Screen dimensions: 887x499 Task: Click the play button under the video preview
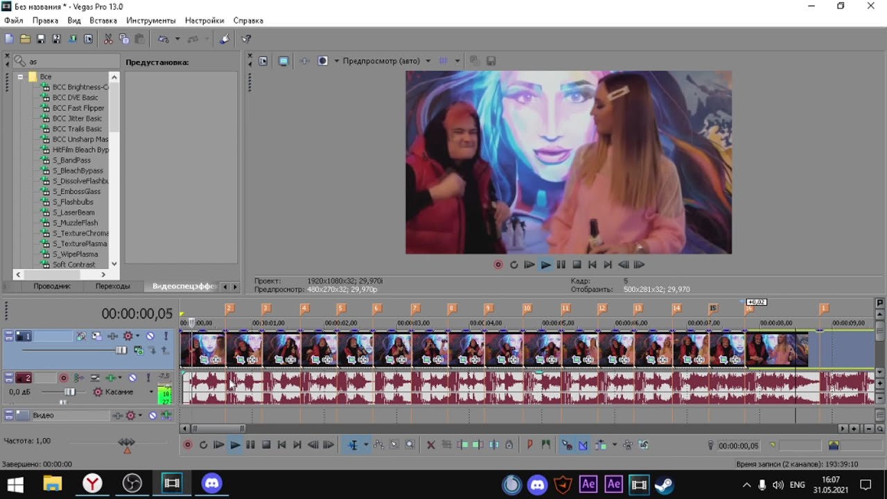click(545, 265)
